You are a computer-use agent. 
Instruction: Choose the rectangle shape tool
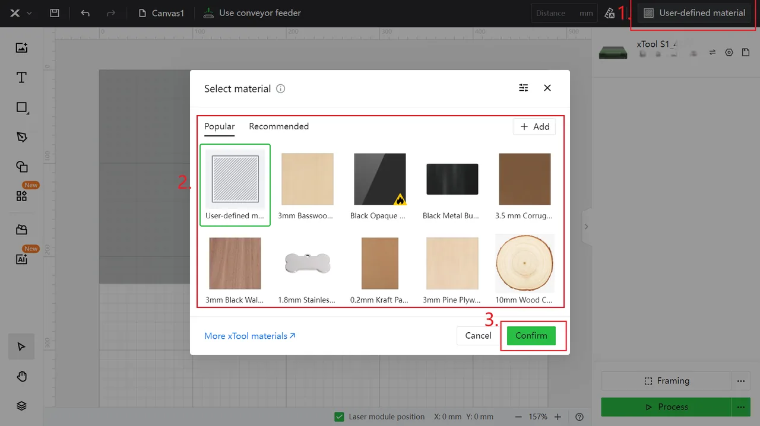point(22,107)
